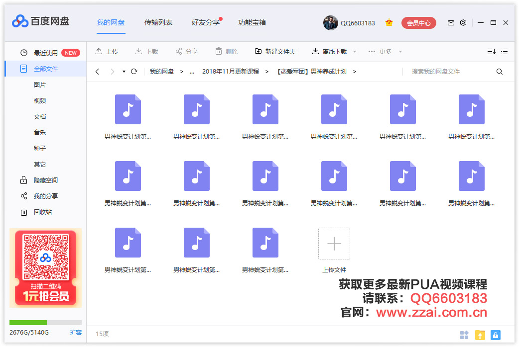Go forward with the right arrow
519x347 pixels.
tap(112, 72)
